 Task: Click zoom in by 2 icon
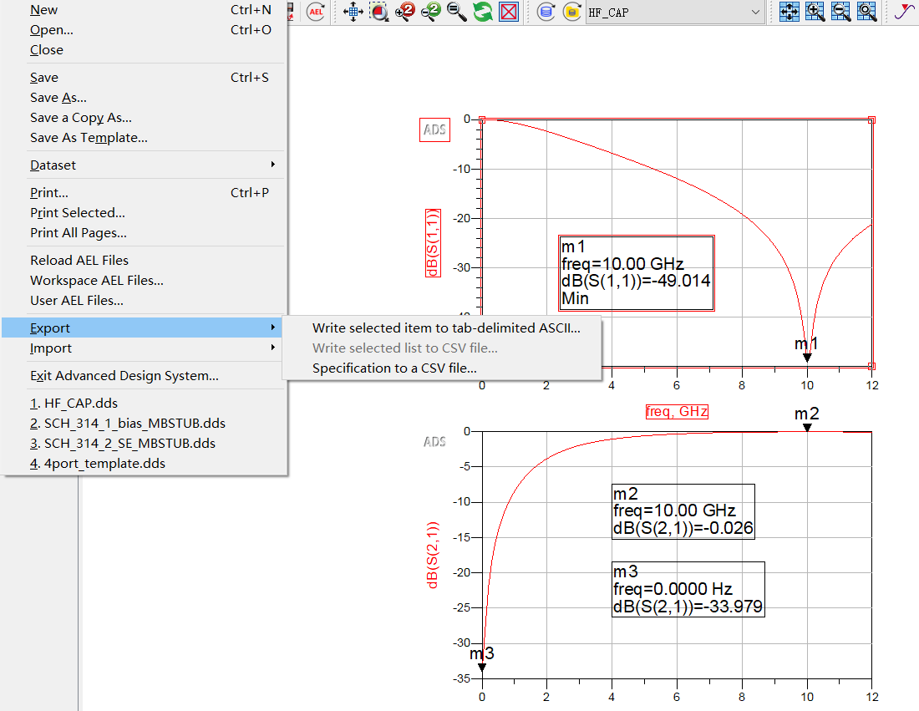point(405,11)
